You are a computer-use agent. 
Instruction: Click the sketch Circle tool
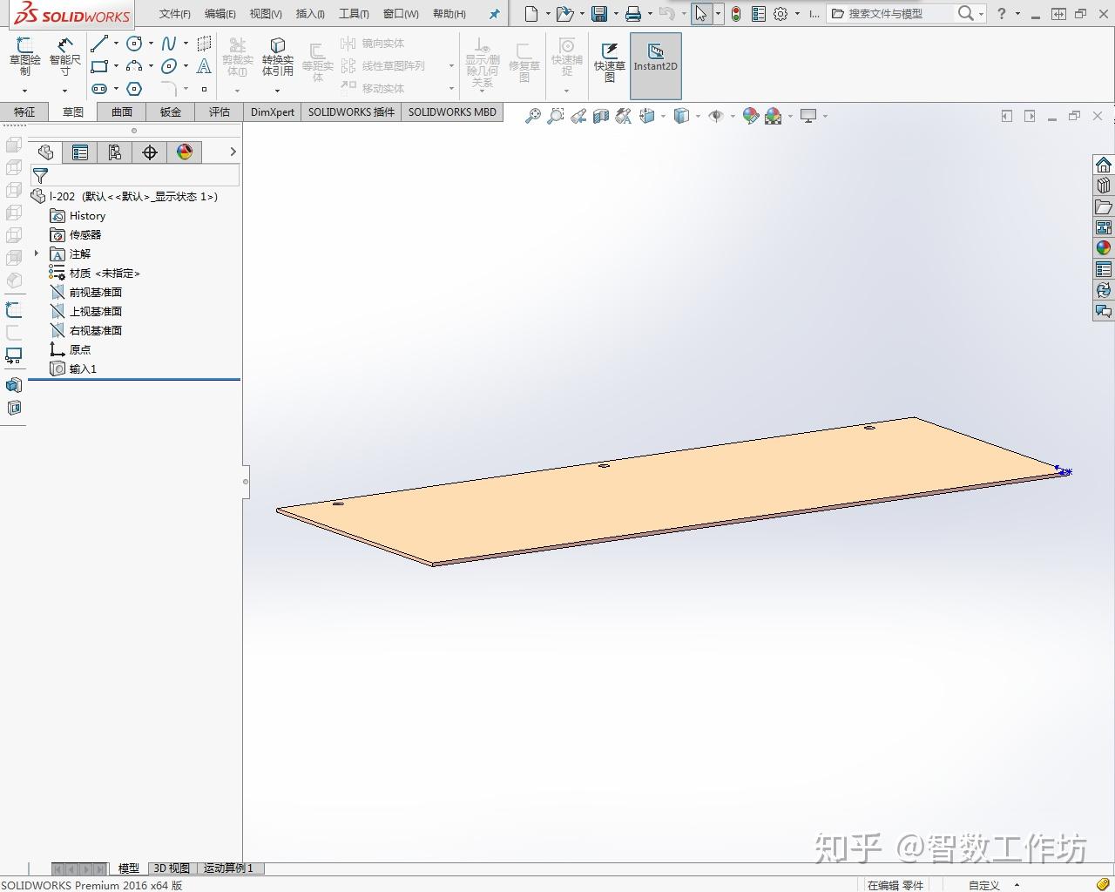pyautogui.click(x=132, y=43)
